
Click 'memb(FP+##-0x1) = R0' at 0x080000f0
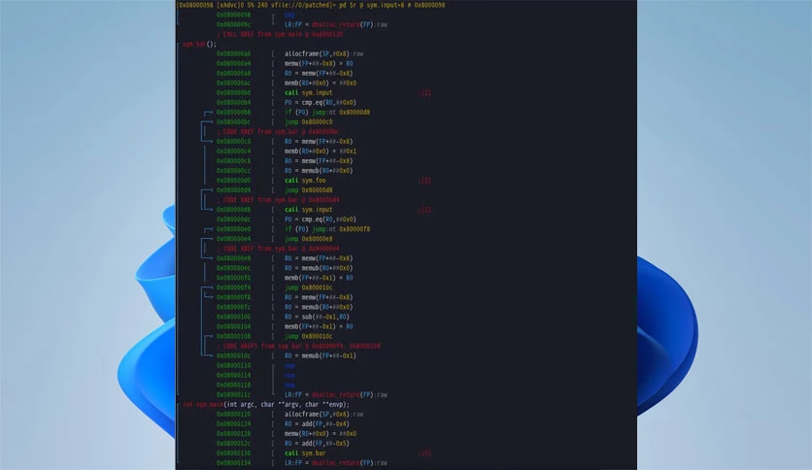coord(319,278)
